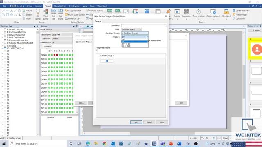Select 10 : WINDOW_010 in Windows Tree
Screen dimensions: 262x147
[x=15, y=49]
